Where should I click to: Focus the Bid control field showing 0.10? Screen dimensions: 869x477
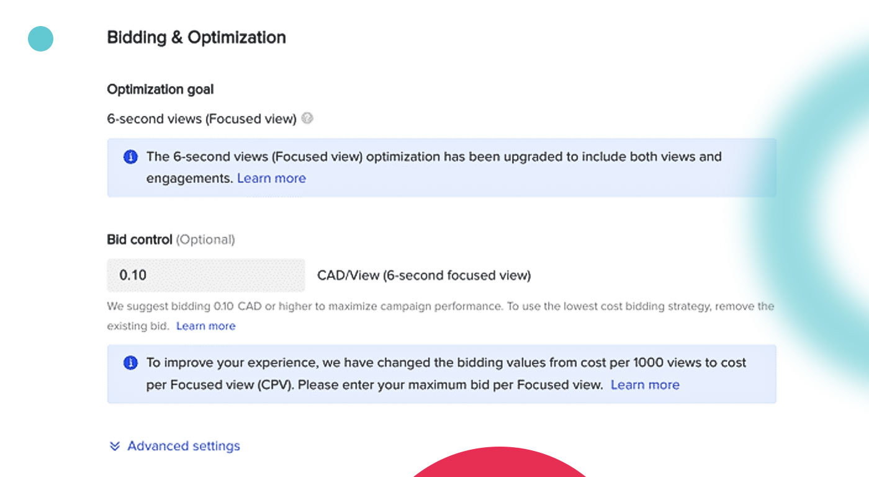click(206, 275)
